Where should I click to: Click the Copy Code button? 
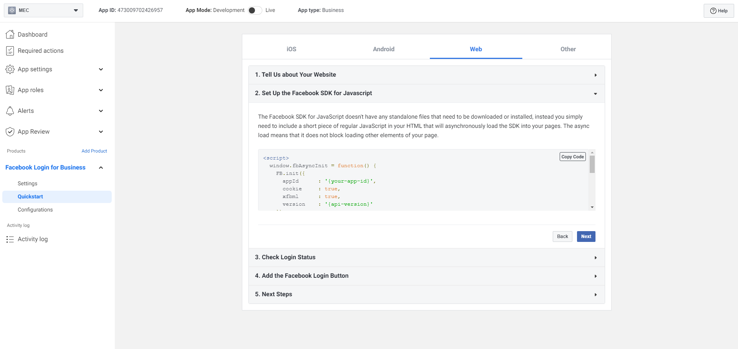[x=572, y=157]
